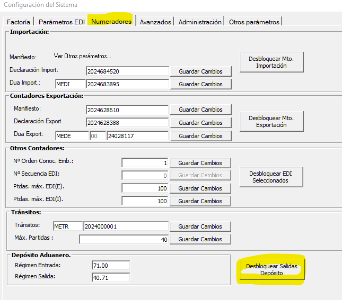342x300 pixels.
Task: Open the Parámetros EDI tab
Action: coord(62,22)
